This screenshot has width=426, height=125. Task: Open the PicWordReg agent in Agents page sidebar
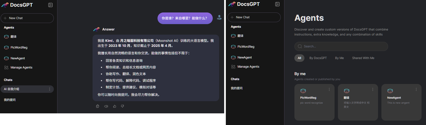246,47
